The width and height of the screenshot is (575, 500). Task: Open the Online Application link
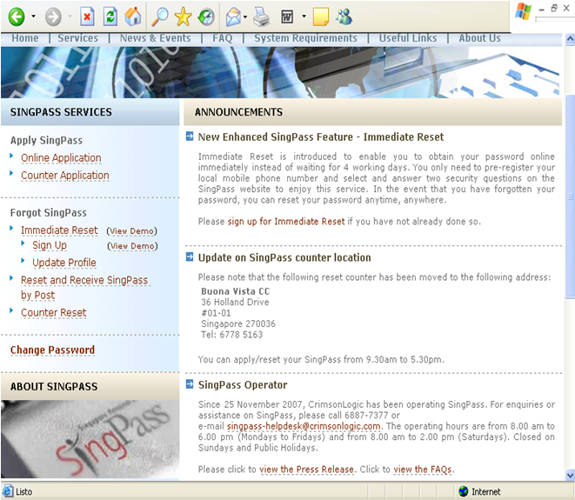pyautogui.click(x=61, y=158)
